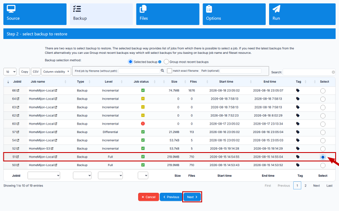Select radio button for job 66

(x=323, y=91)
